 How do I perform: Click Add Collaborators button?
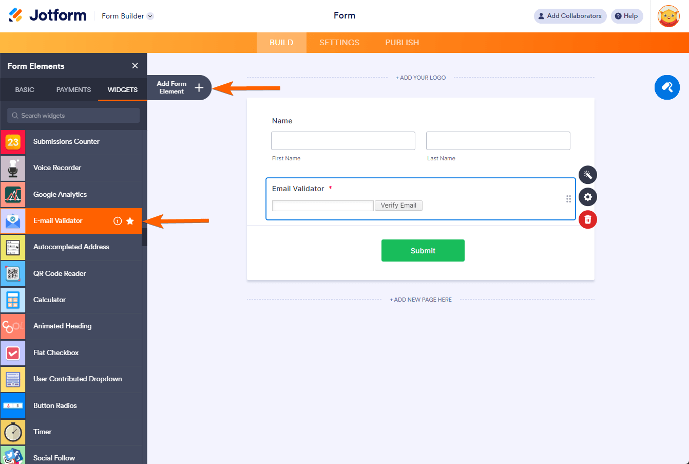point(570,16)
